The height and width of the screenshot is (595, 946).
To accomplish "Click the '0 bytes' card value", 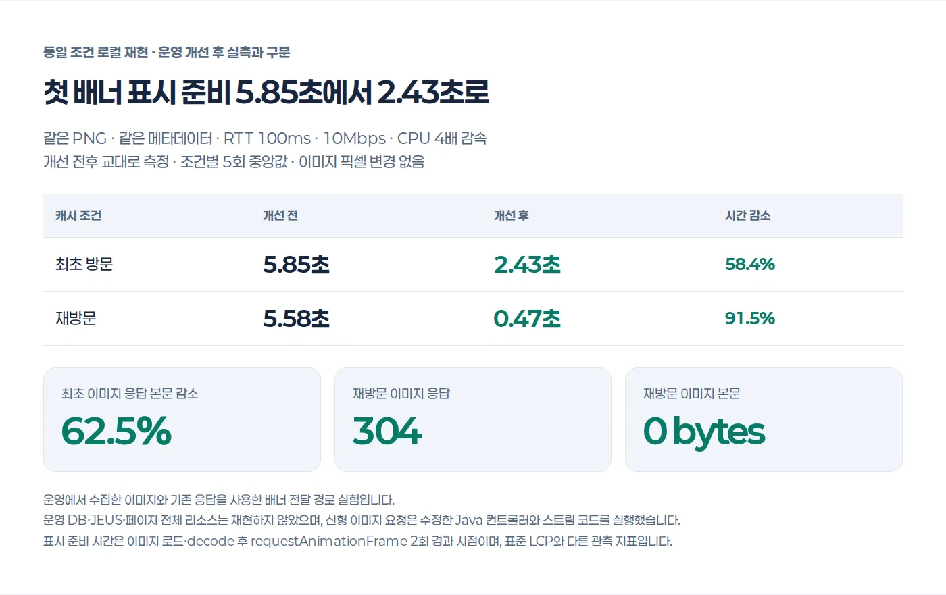I will tap(704, 432).
